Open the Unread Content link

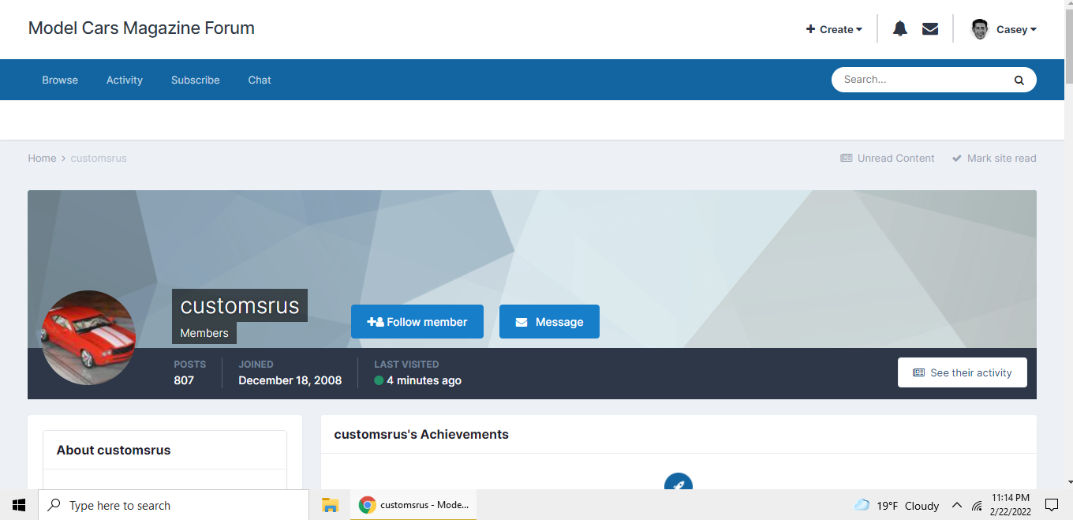click(888, 158)
